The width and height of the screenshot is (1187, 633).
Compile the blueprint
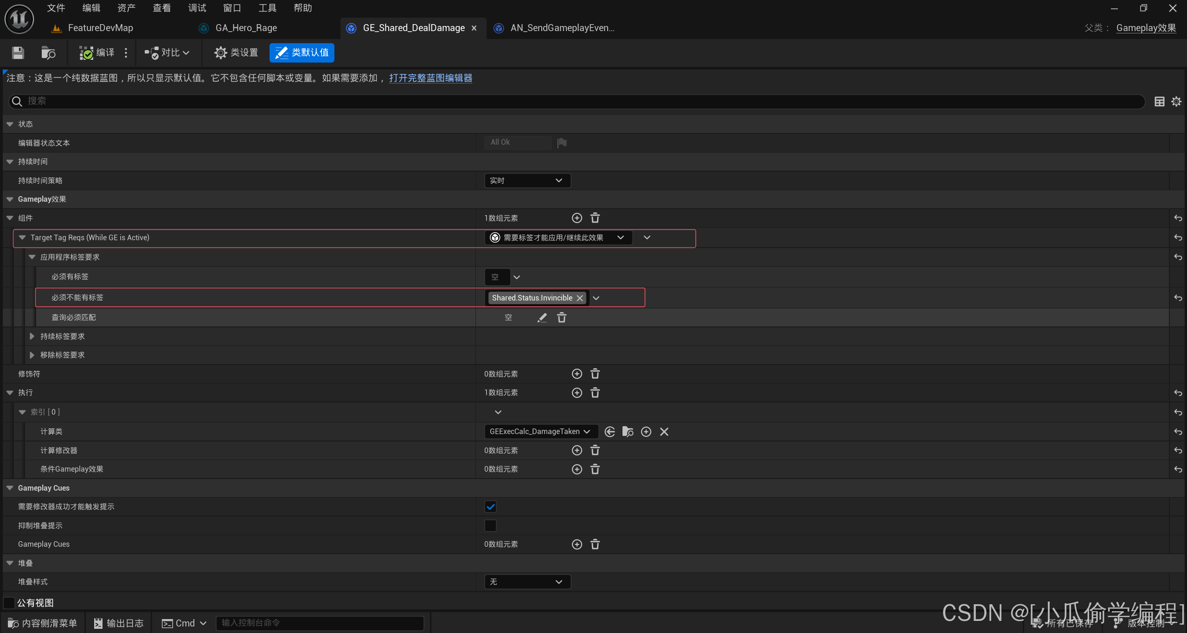(96, 53)
